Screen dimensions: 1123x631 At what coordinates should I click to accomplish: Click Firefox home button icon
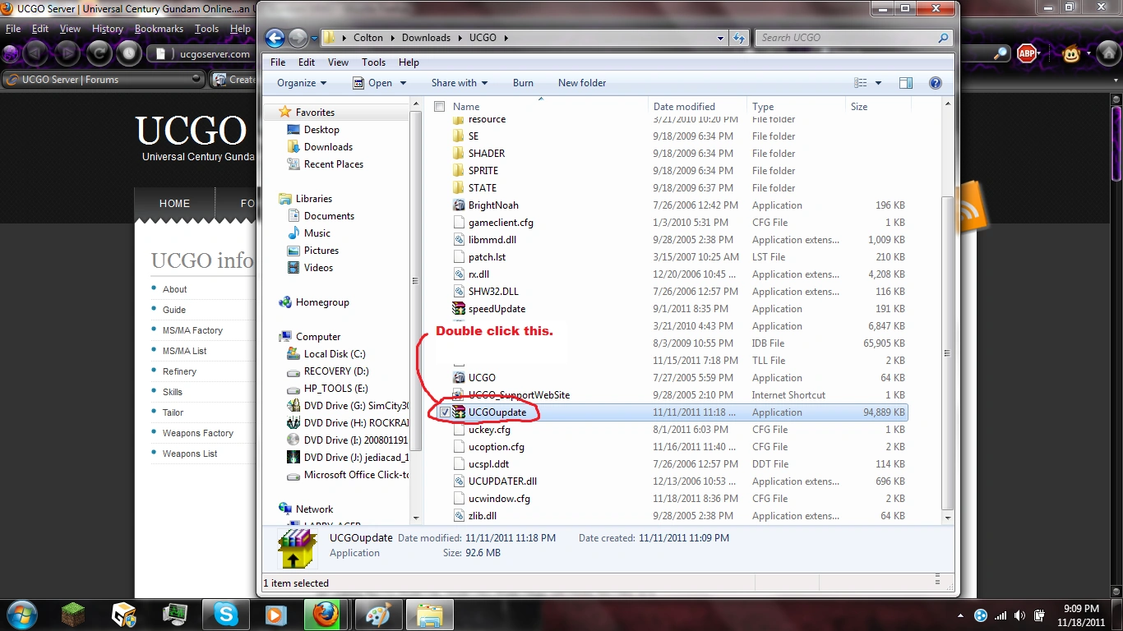pyautogui.click(x=1111, y=54)
